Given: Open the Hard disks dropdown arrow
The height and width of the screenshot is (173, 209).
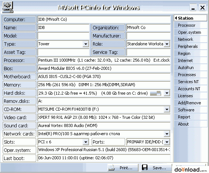Looking at the screenshot, I should pyautogui.click(x=167, y=93).
